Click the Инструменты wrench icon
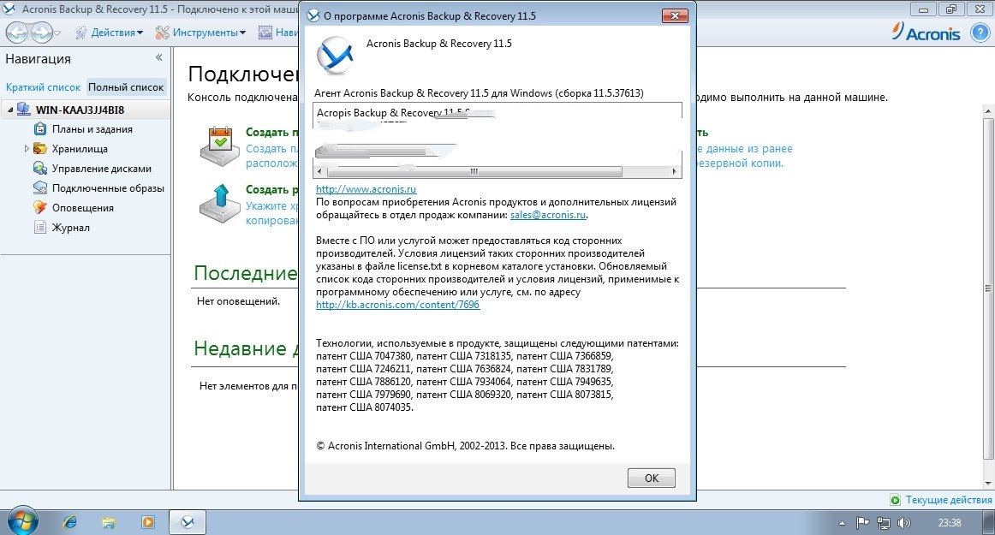The height and width of the screenshot is (535, 995). tap(163, 33)
